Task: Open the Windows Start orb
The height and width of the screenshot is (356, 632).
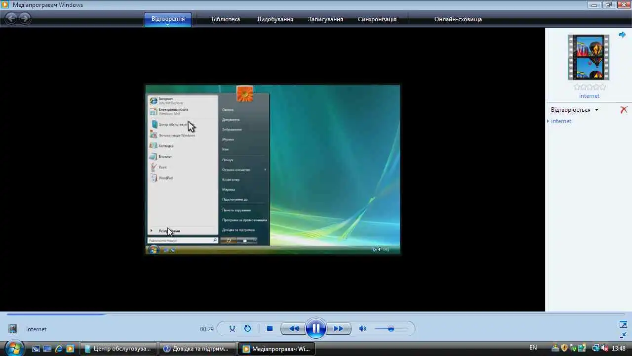Action: tap(14, 348)
